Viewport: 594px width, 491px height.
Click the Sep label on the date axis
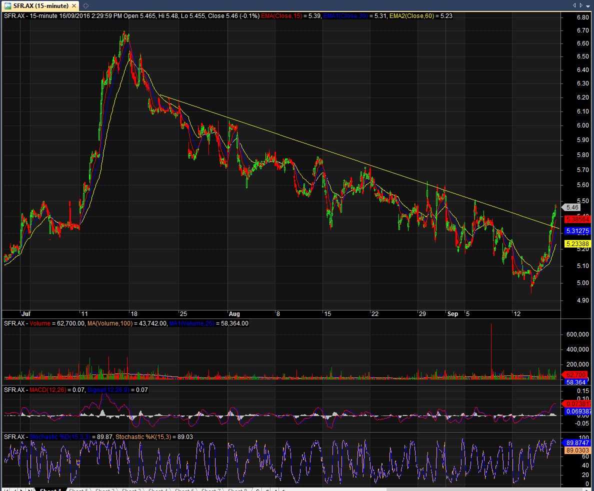(452, 313)
